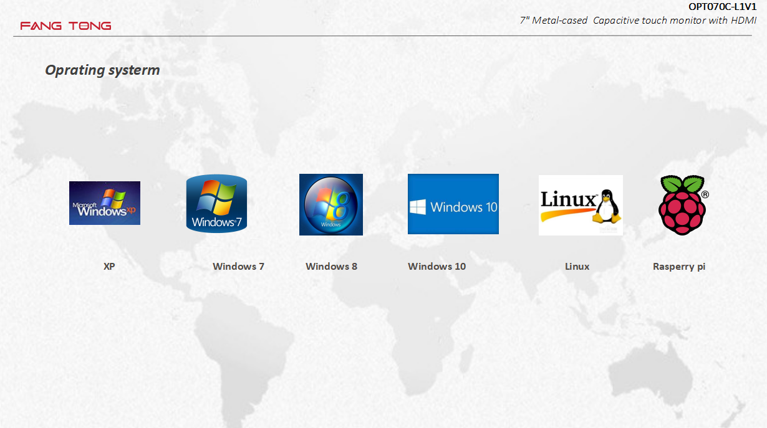The width and height of the screenshot is (767, 428).
Task: Select the 'Windows 7' caption
Action: 238,267
